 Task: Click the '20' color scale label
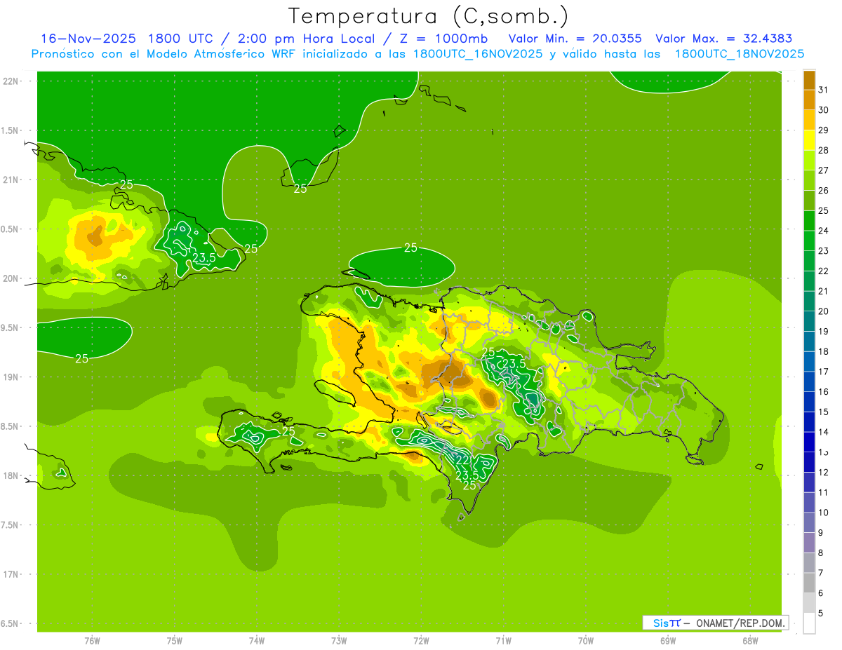click(x=823, y=311)
